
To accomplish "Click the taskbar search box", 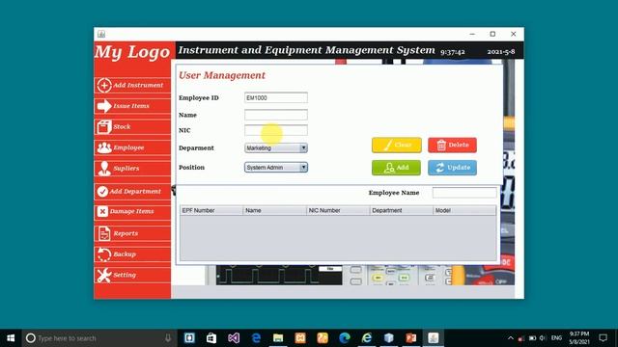I will pyautogui.click(x=99, y=338).
